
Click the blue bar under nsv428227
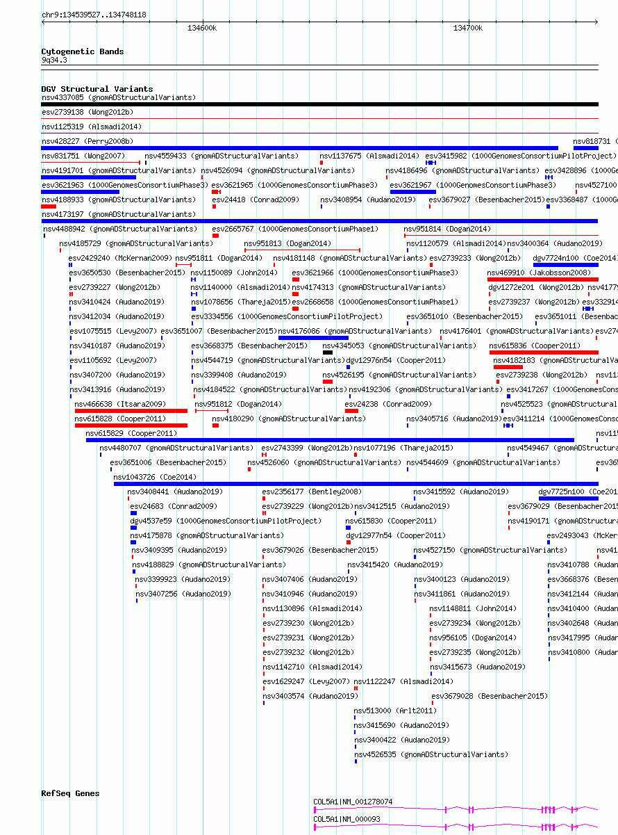300,148
